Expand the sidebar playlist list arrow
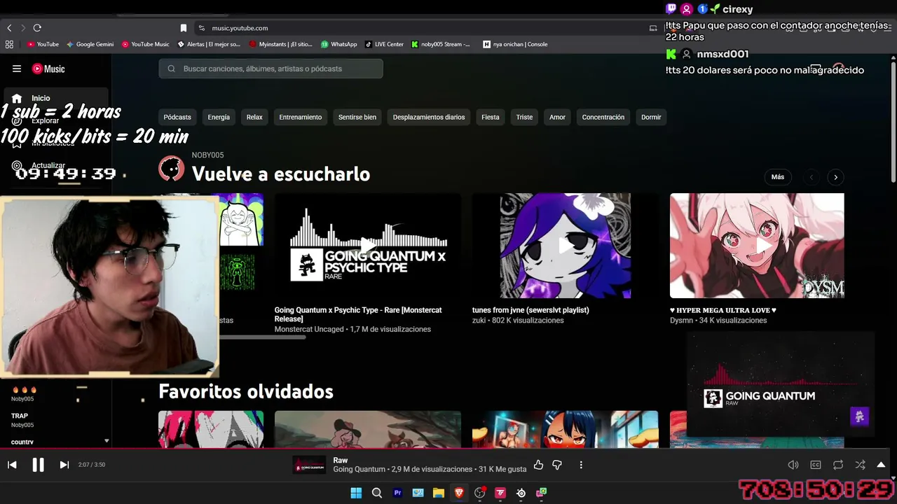The width and height of the screenshot is (897, 504). point(107,441)
